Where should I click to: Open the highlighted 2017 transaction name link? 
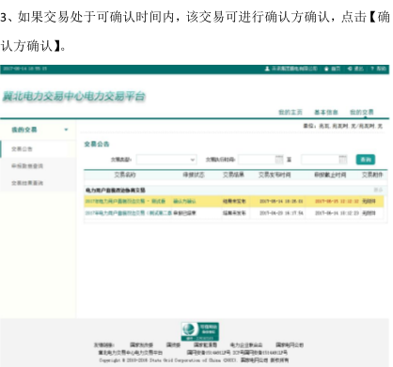tap(125, 201)
